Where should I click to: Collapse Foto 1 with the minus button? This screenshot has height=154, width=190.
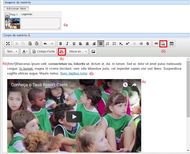[7, 15]
